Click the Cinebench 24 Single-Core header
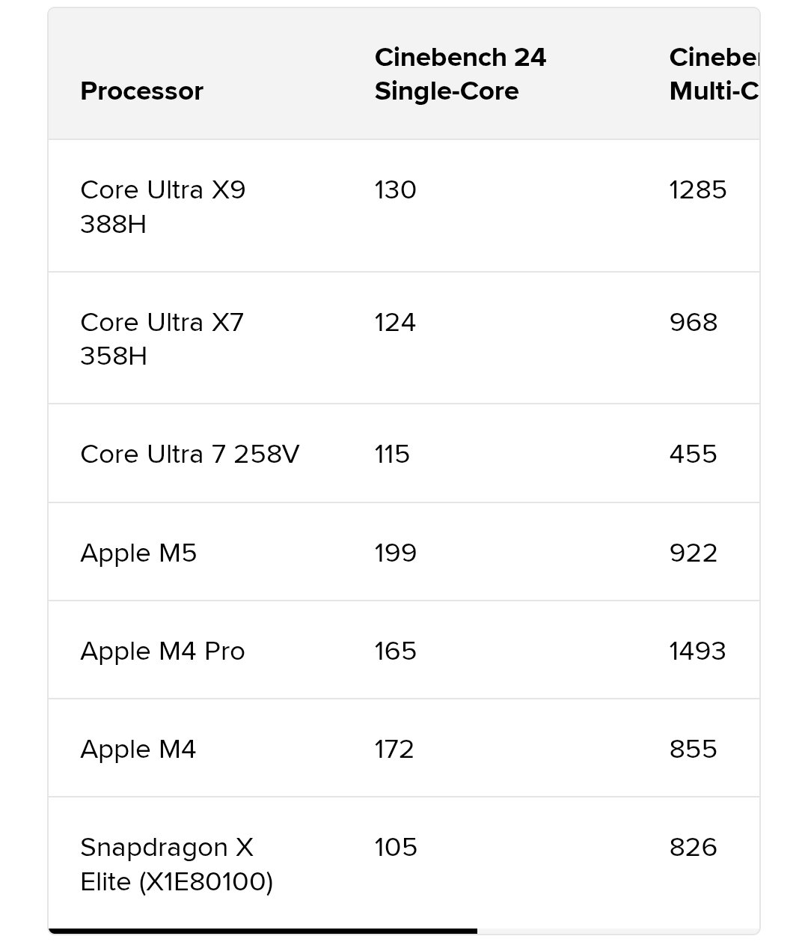 tap(460, 74)
